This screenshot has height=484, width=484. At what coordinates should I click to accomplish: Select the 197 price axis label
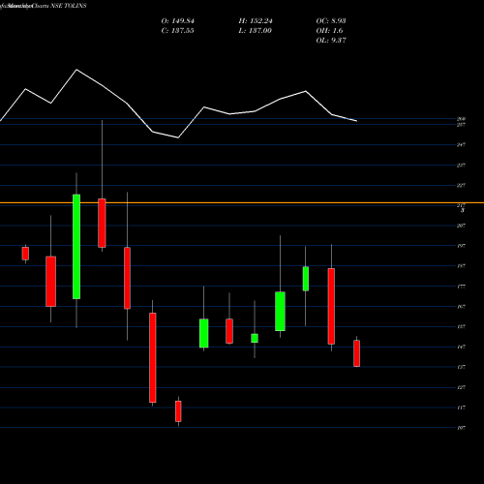tap(461, 246)
